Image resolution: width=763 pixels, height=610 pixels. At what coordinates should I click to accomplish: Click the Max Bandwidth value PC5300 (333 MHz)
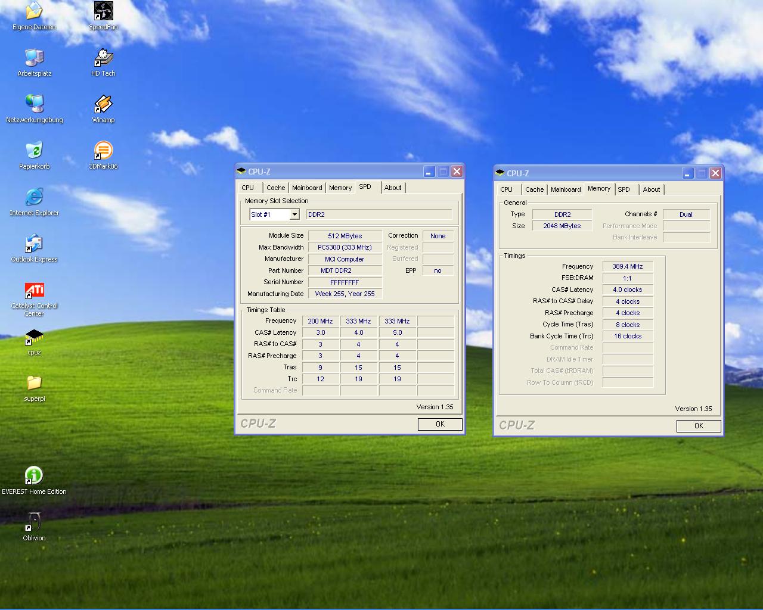[345, 247]
